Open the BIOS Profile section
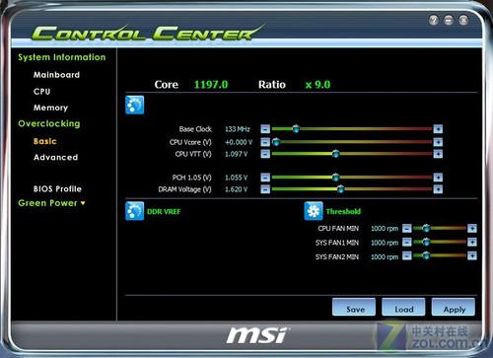Screen dimensions: 493x358 click(x=57, y=188)
